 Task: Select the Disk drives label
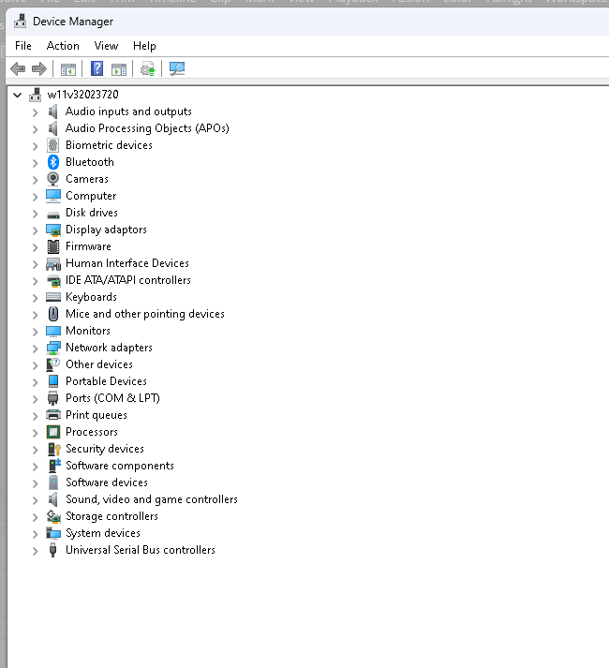(92, 213)
